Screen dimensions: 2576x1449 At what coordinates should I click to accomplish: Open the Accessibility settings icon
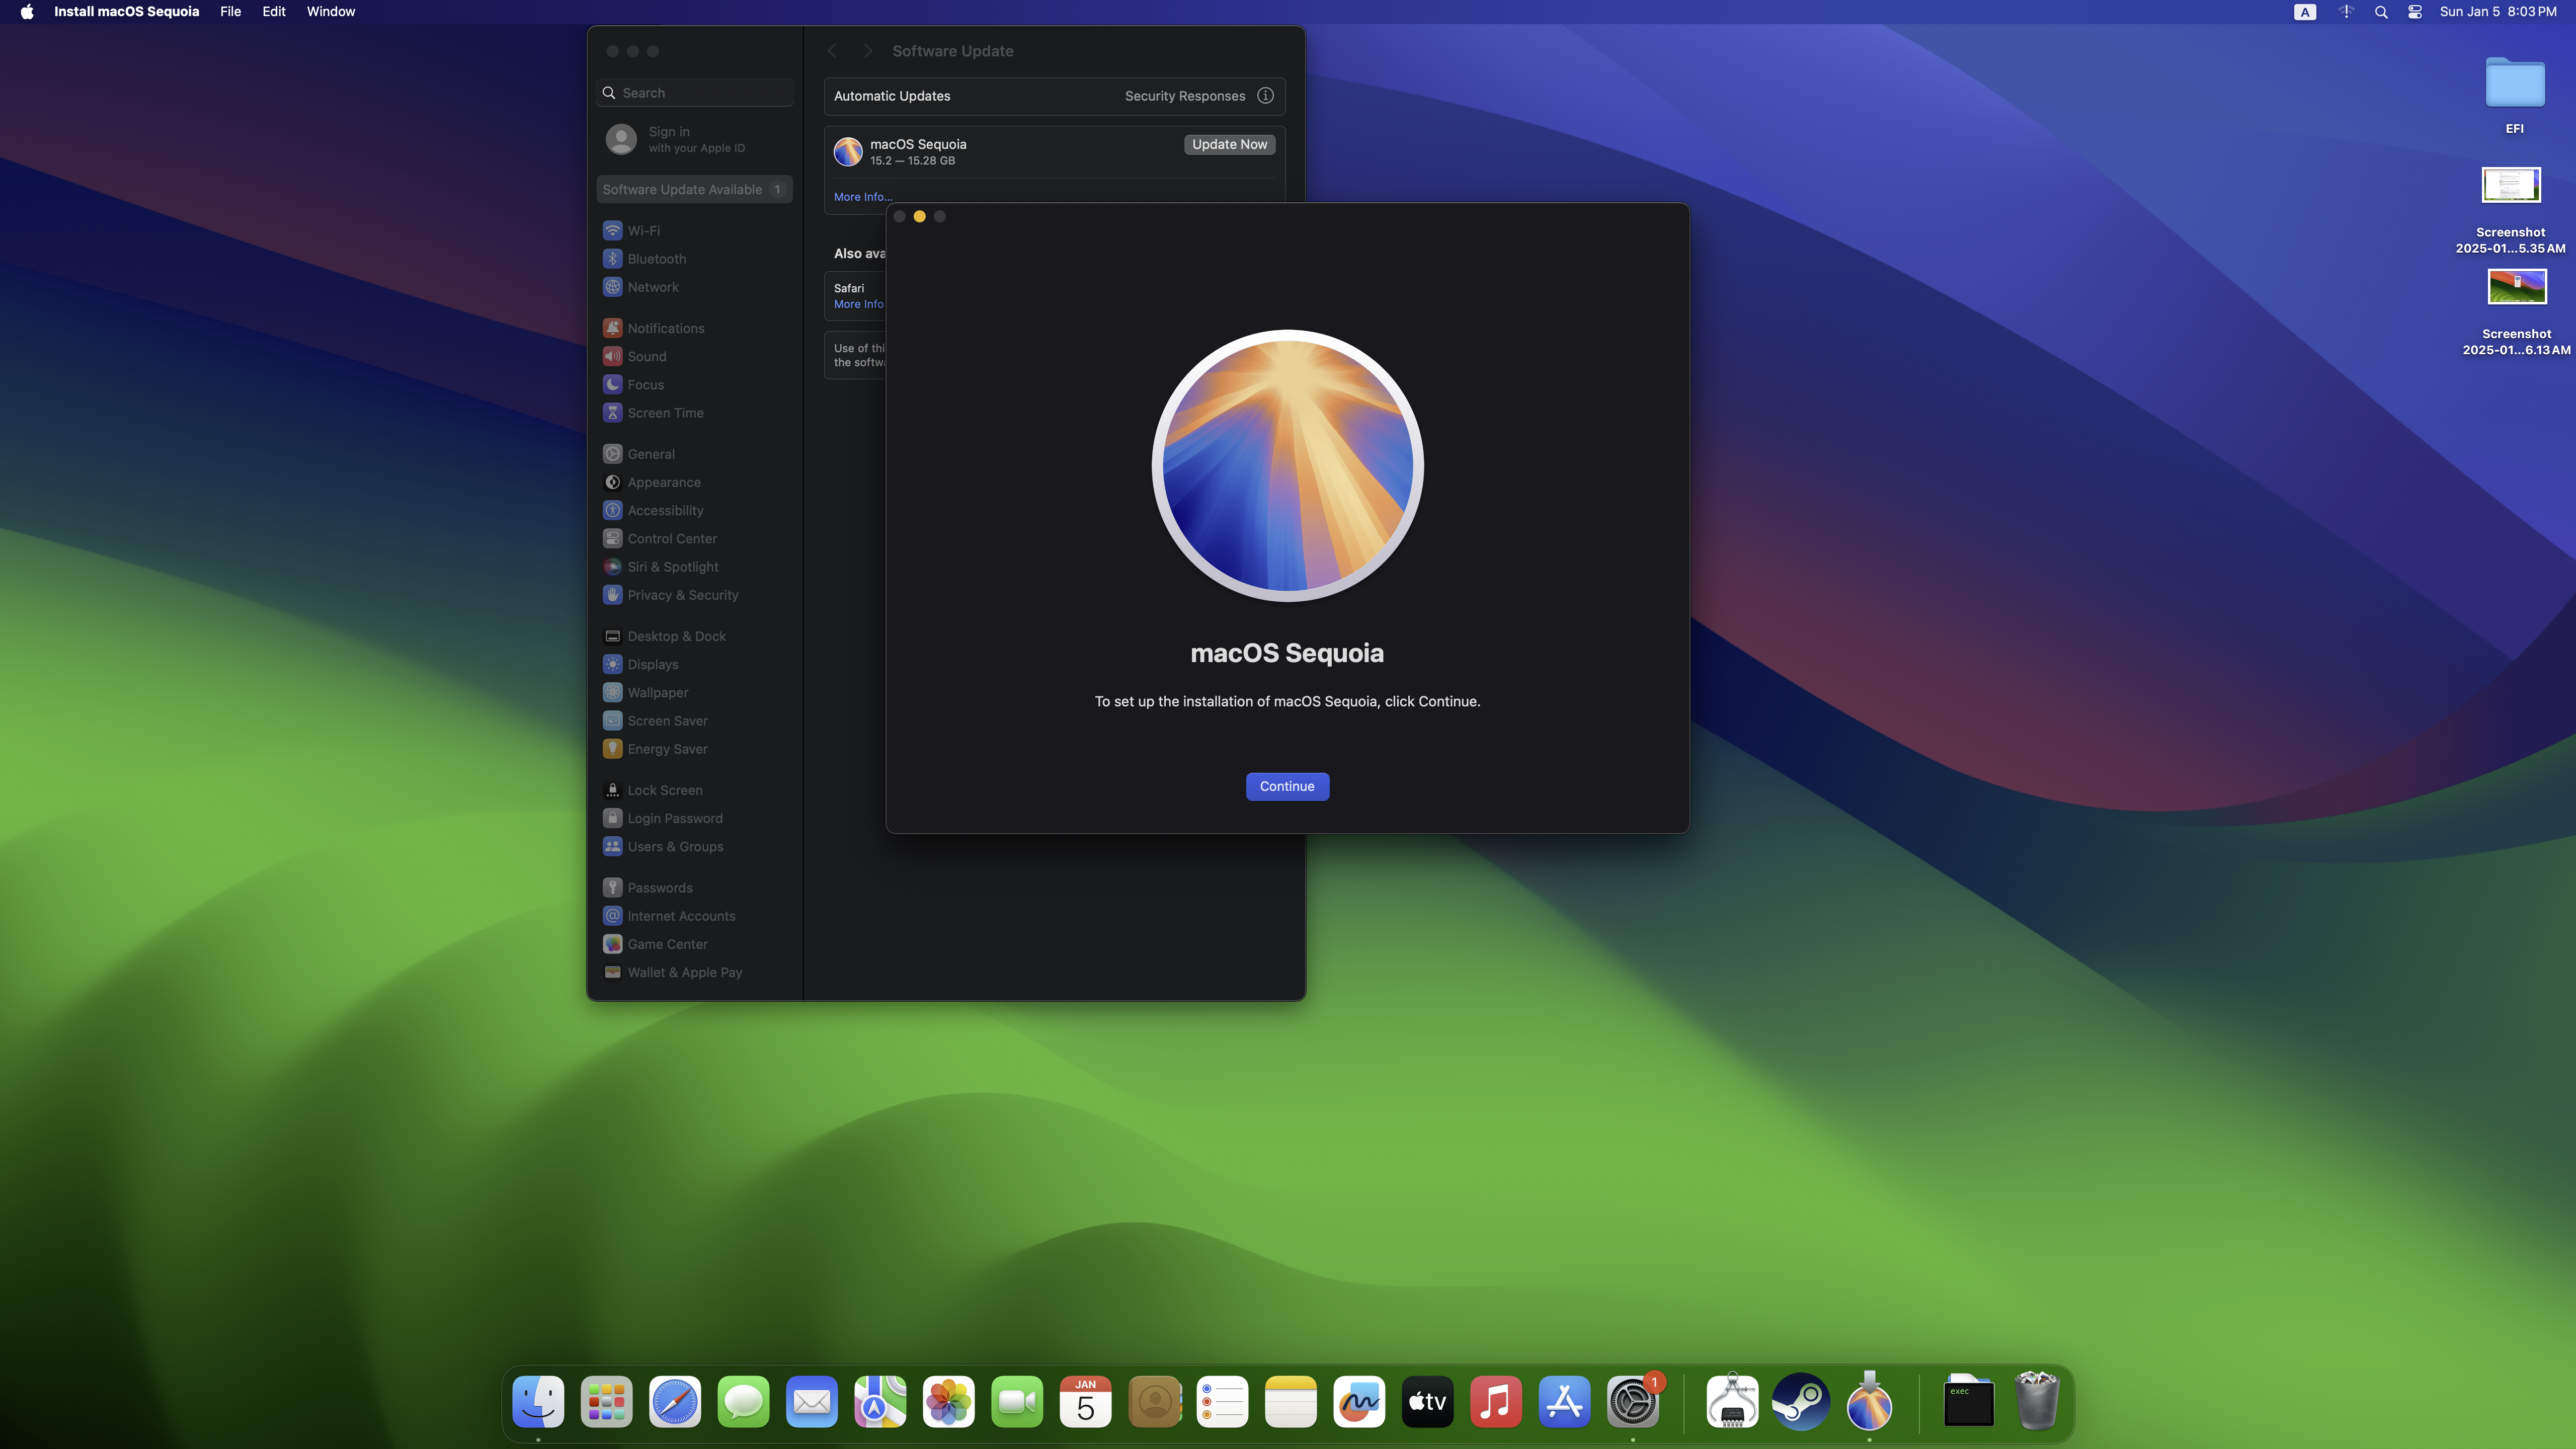[613, 510]
